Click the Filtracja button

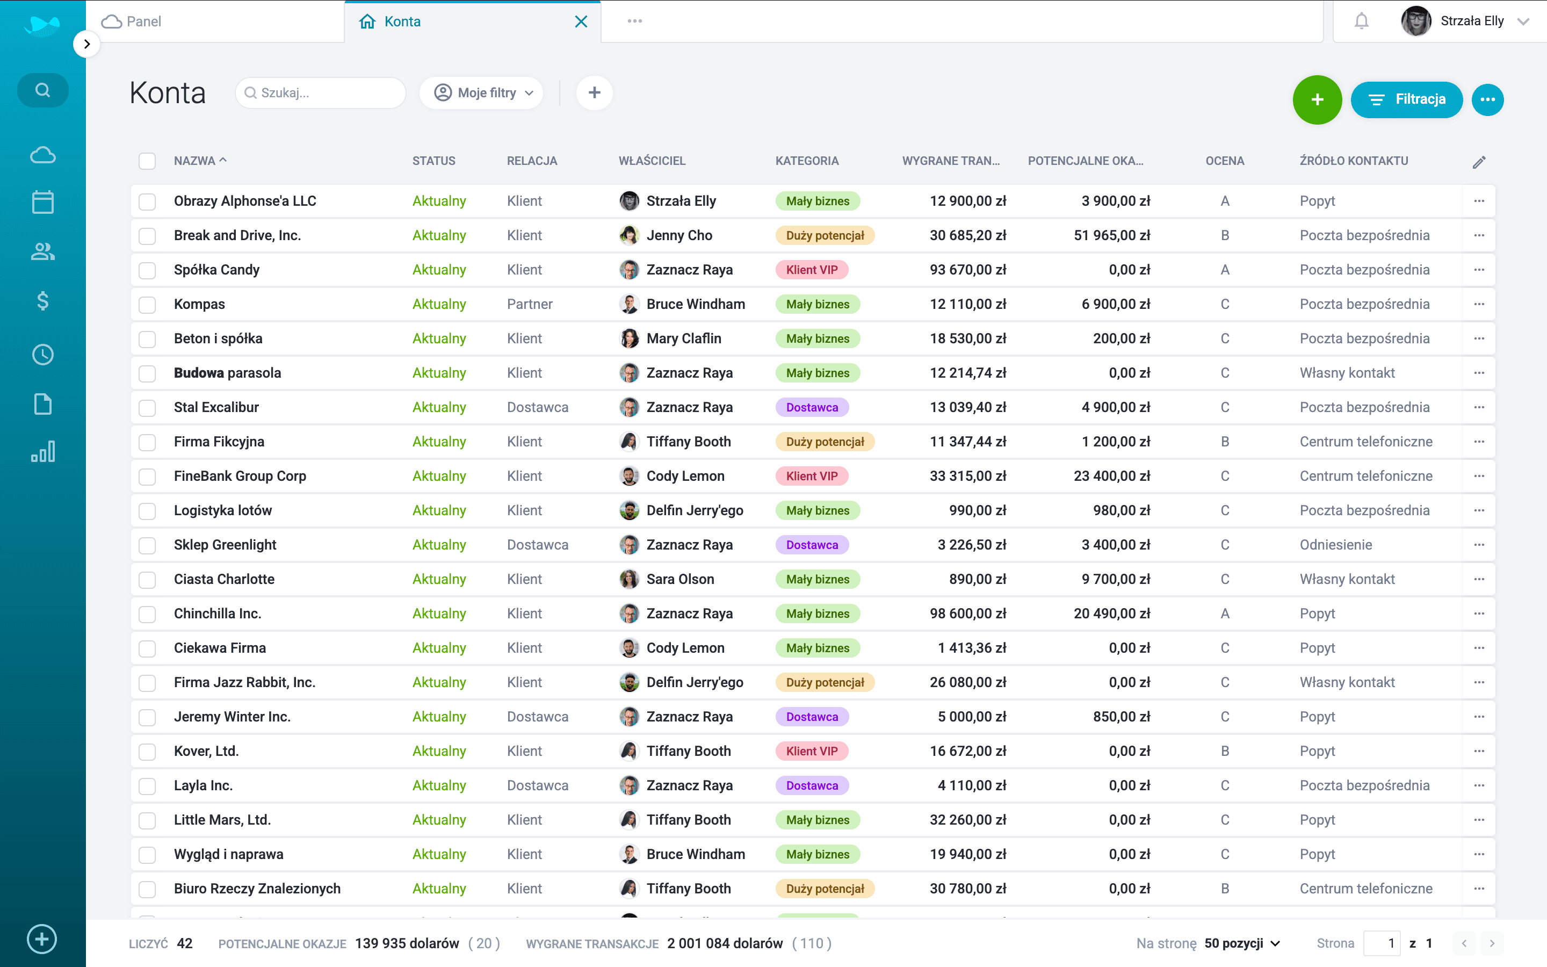[x=1406, y=99]
